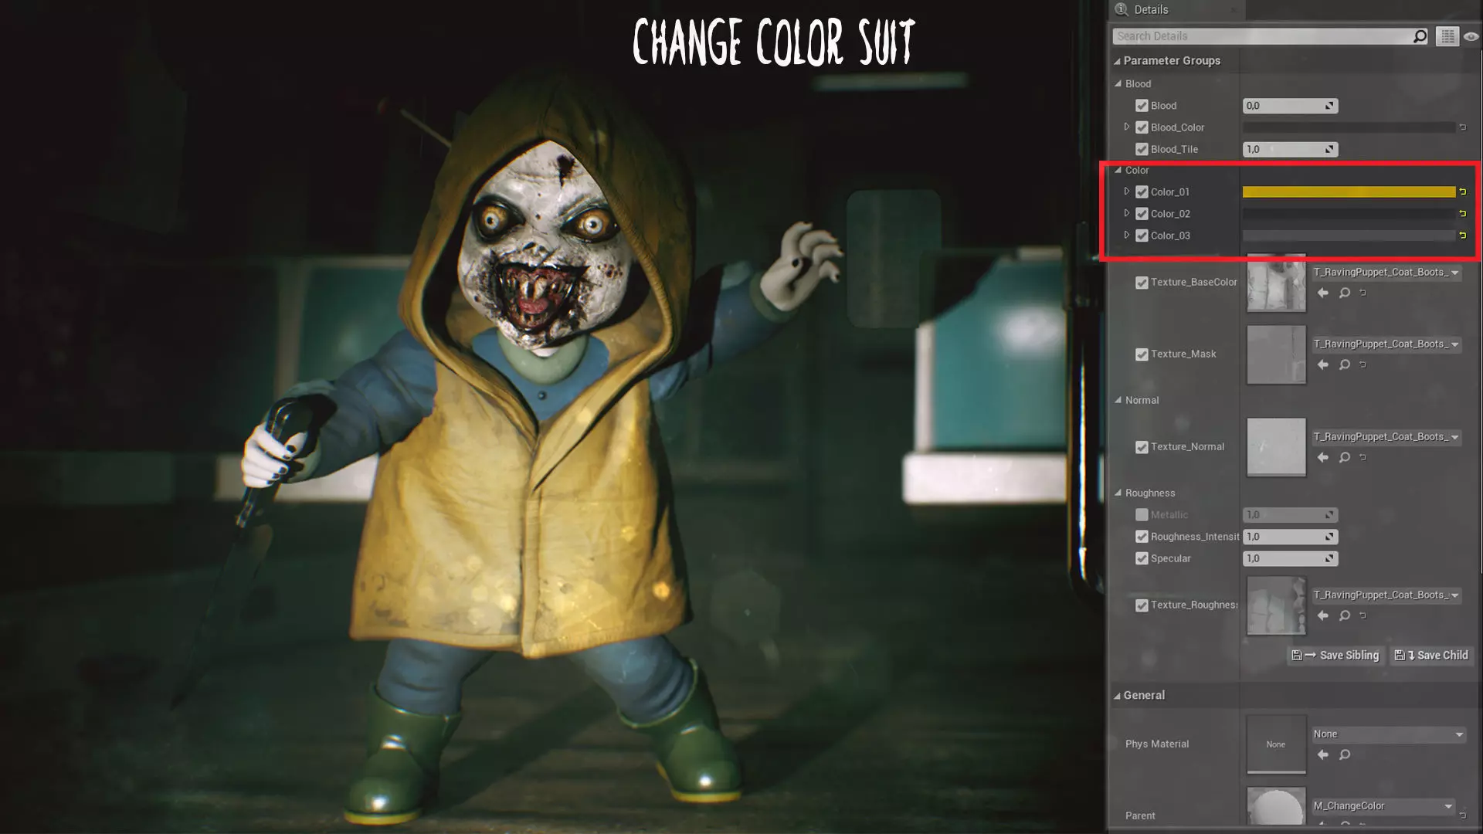This screenshot has width=1483, height=834.
Task: Reset Color_02 to default yellow arrow
Action: (x=1462, y=213)
